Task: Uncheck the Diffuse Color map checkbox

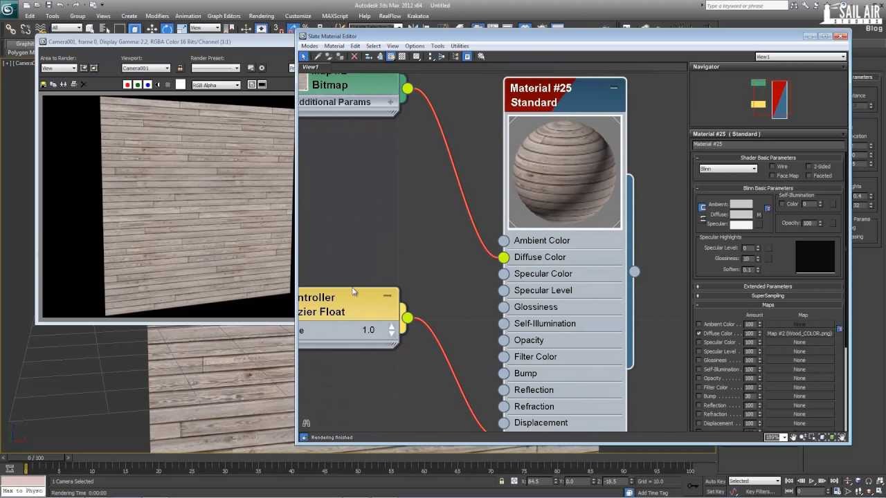Action: coord(699,333)
